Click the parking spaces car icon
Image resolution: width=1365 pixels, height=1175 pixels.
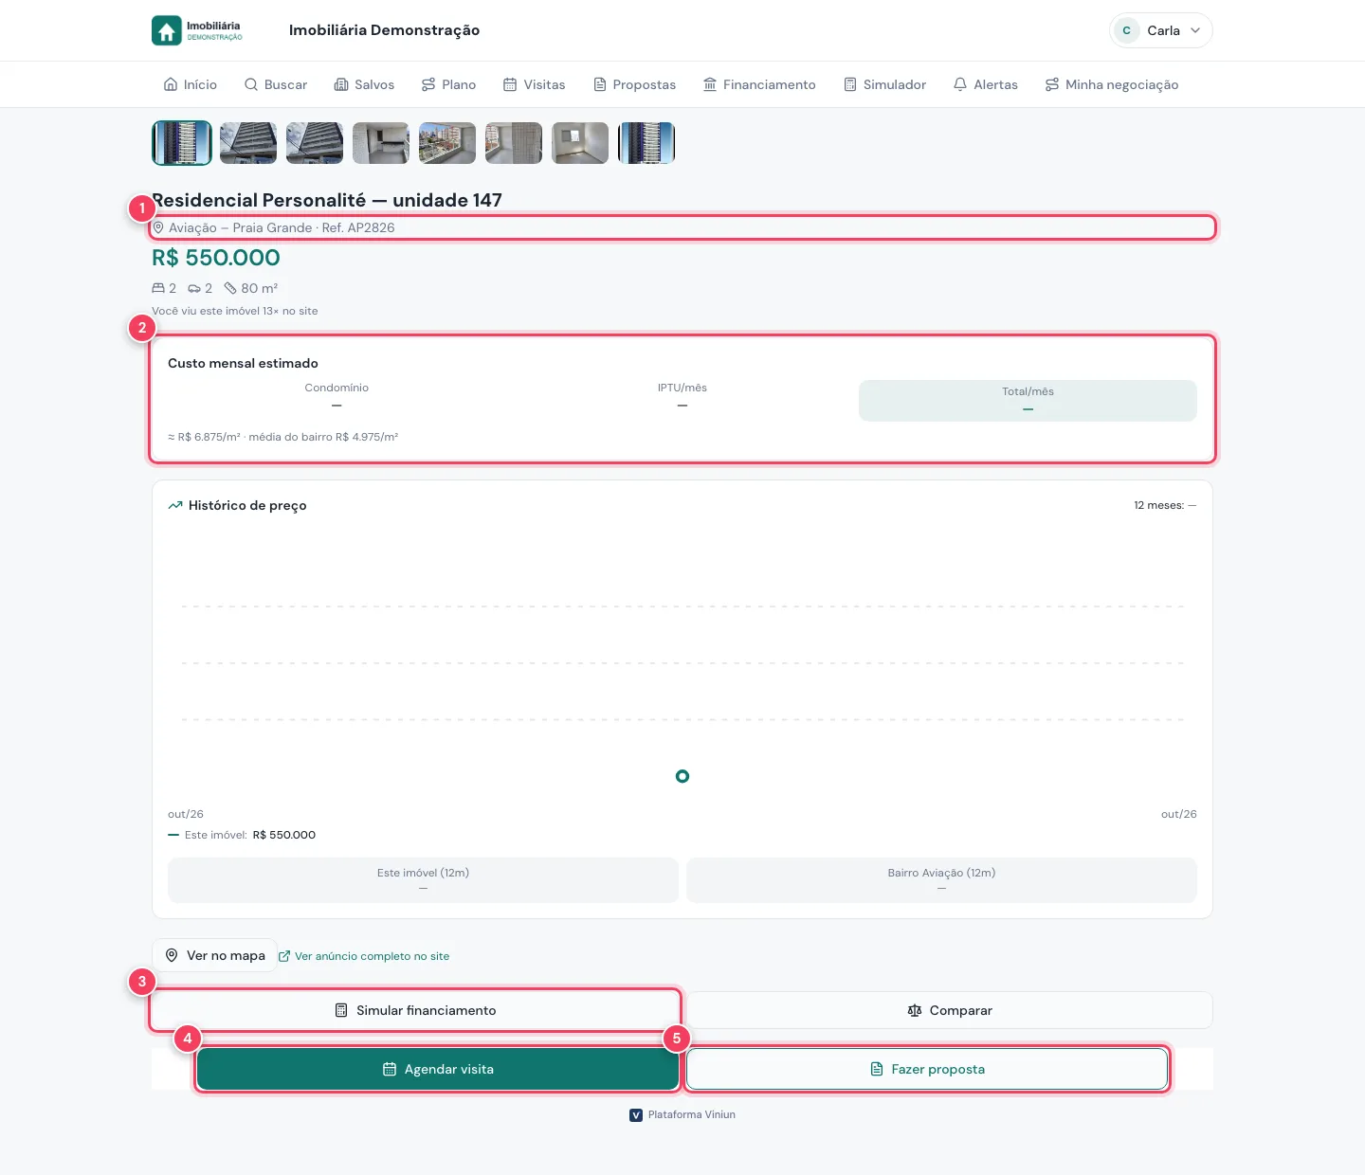click(194, 288)
